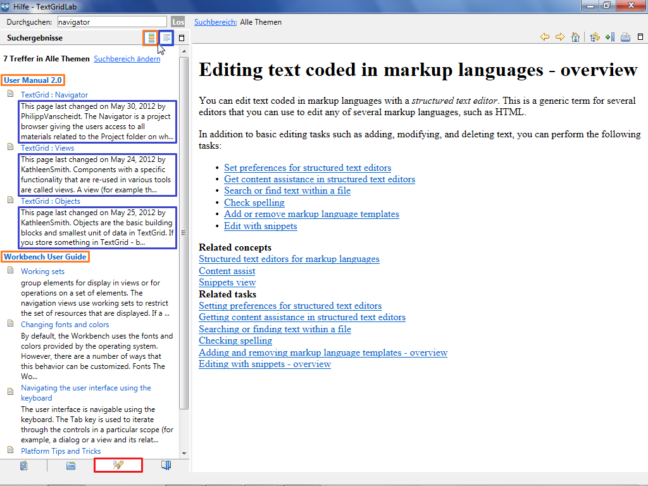Print the current help page

pyautogui.click(x=626, y=37)
